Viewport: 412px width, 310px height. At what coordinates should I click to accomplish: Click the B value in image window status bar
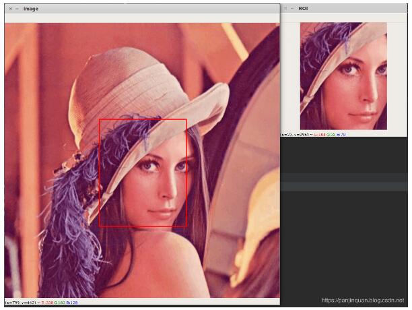[72, 303]
